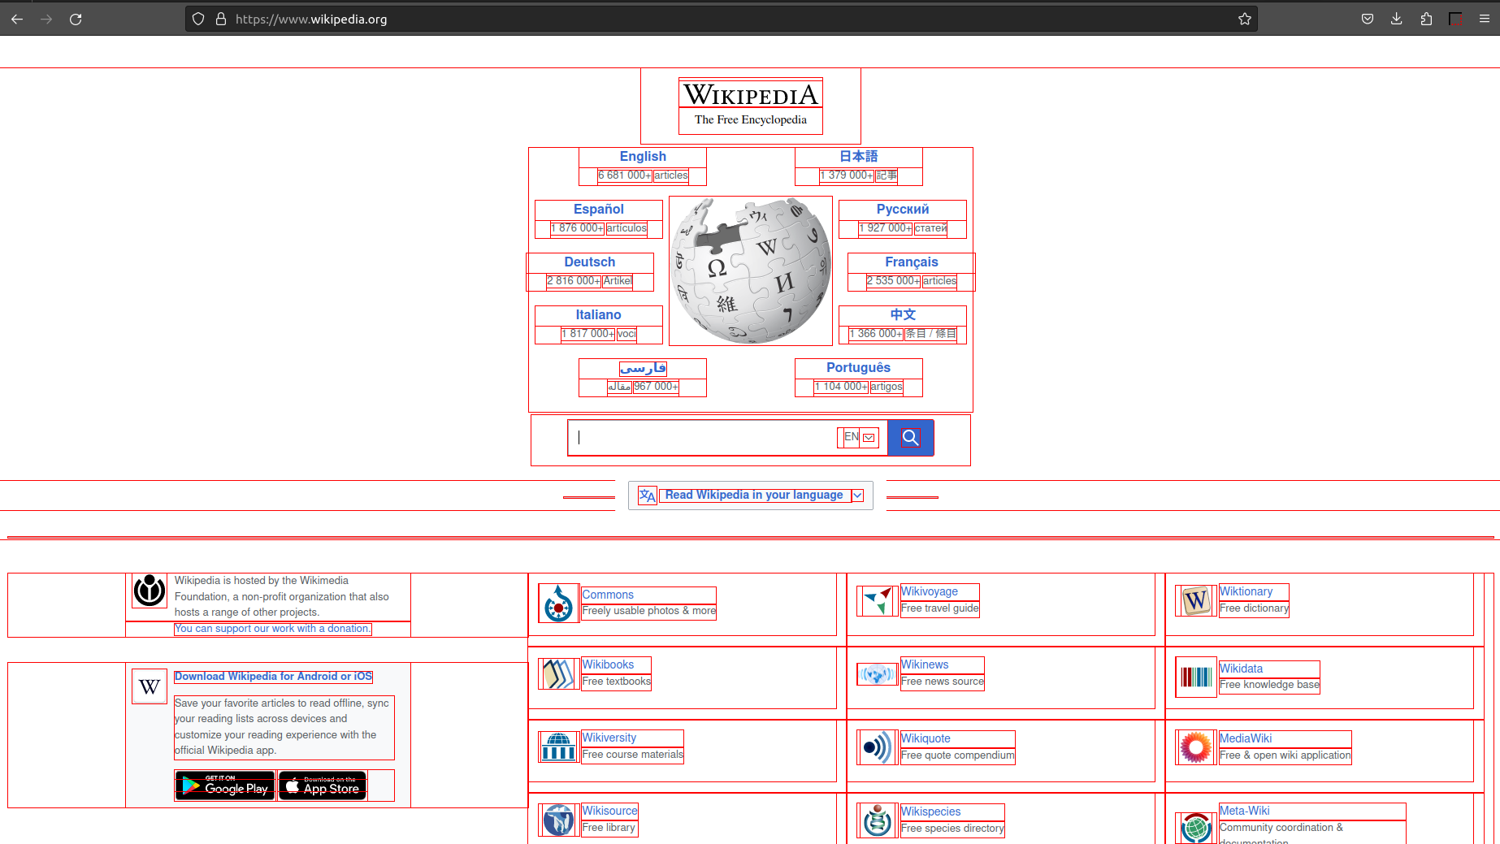The width and height of the screenshot is (1500, 844).
Task: Click the WIKIPEDIA wordmark title
Action: 751,94
